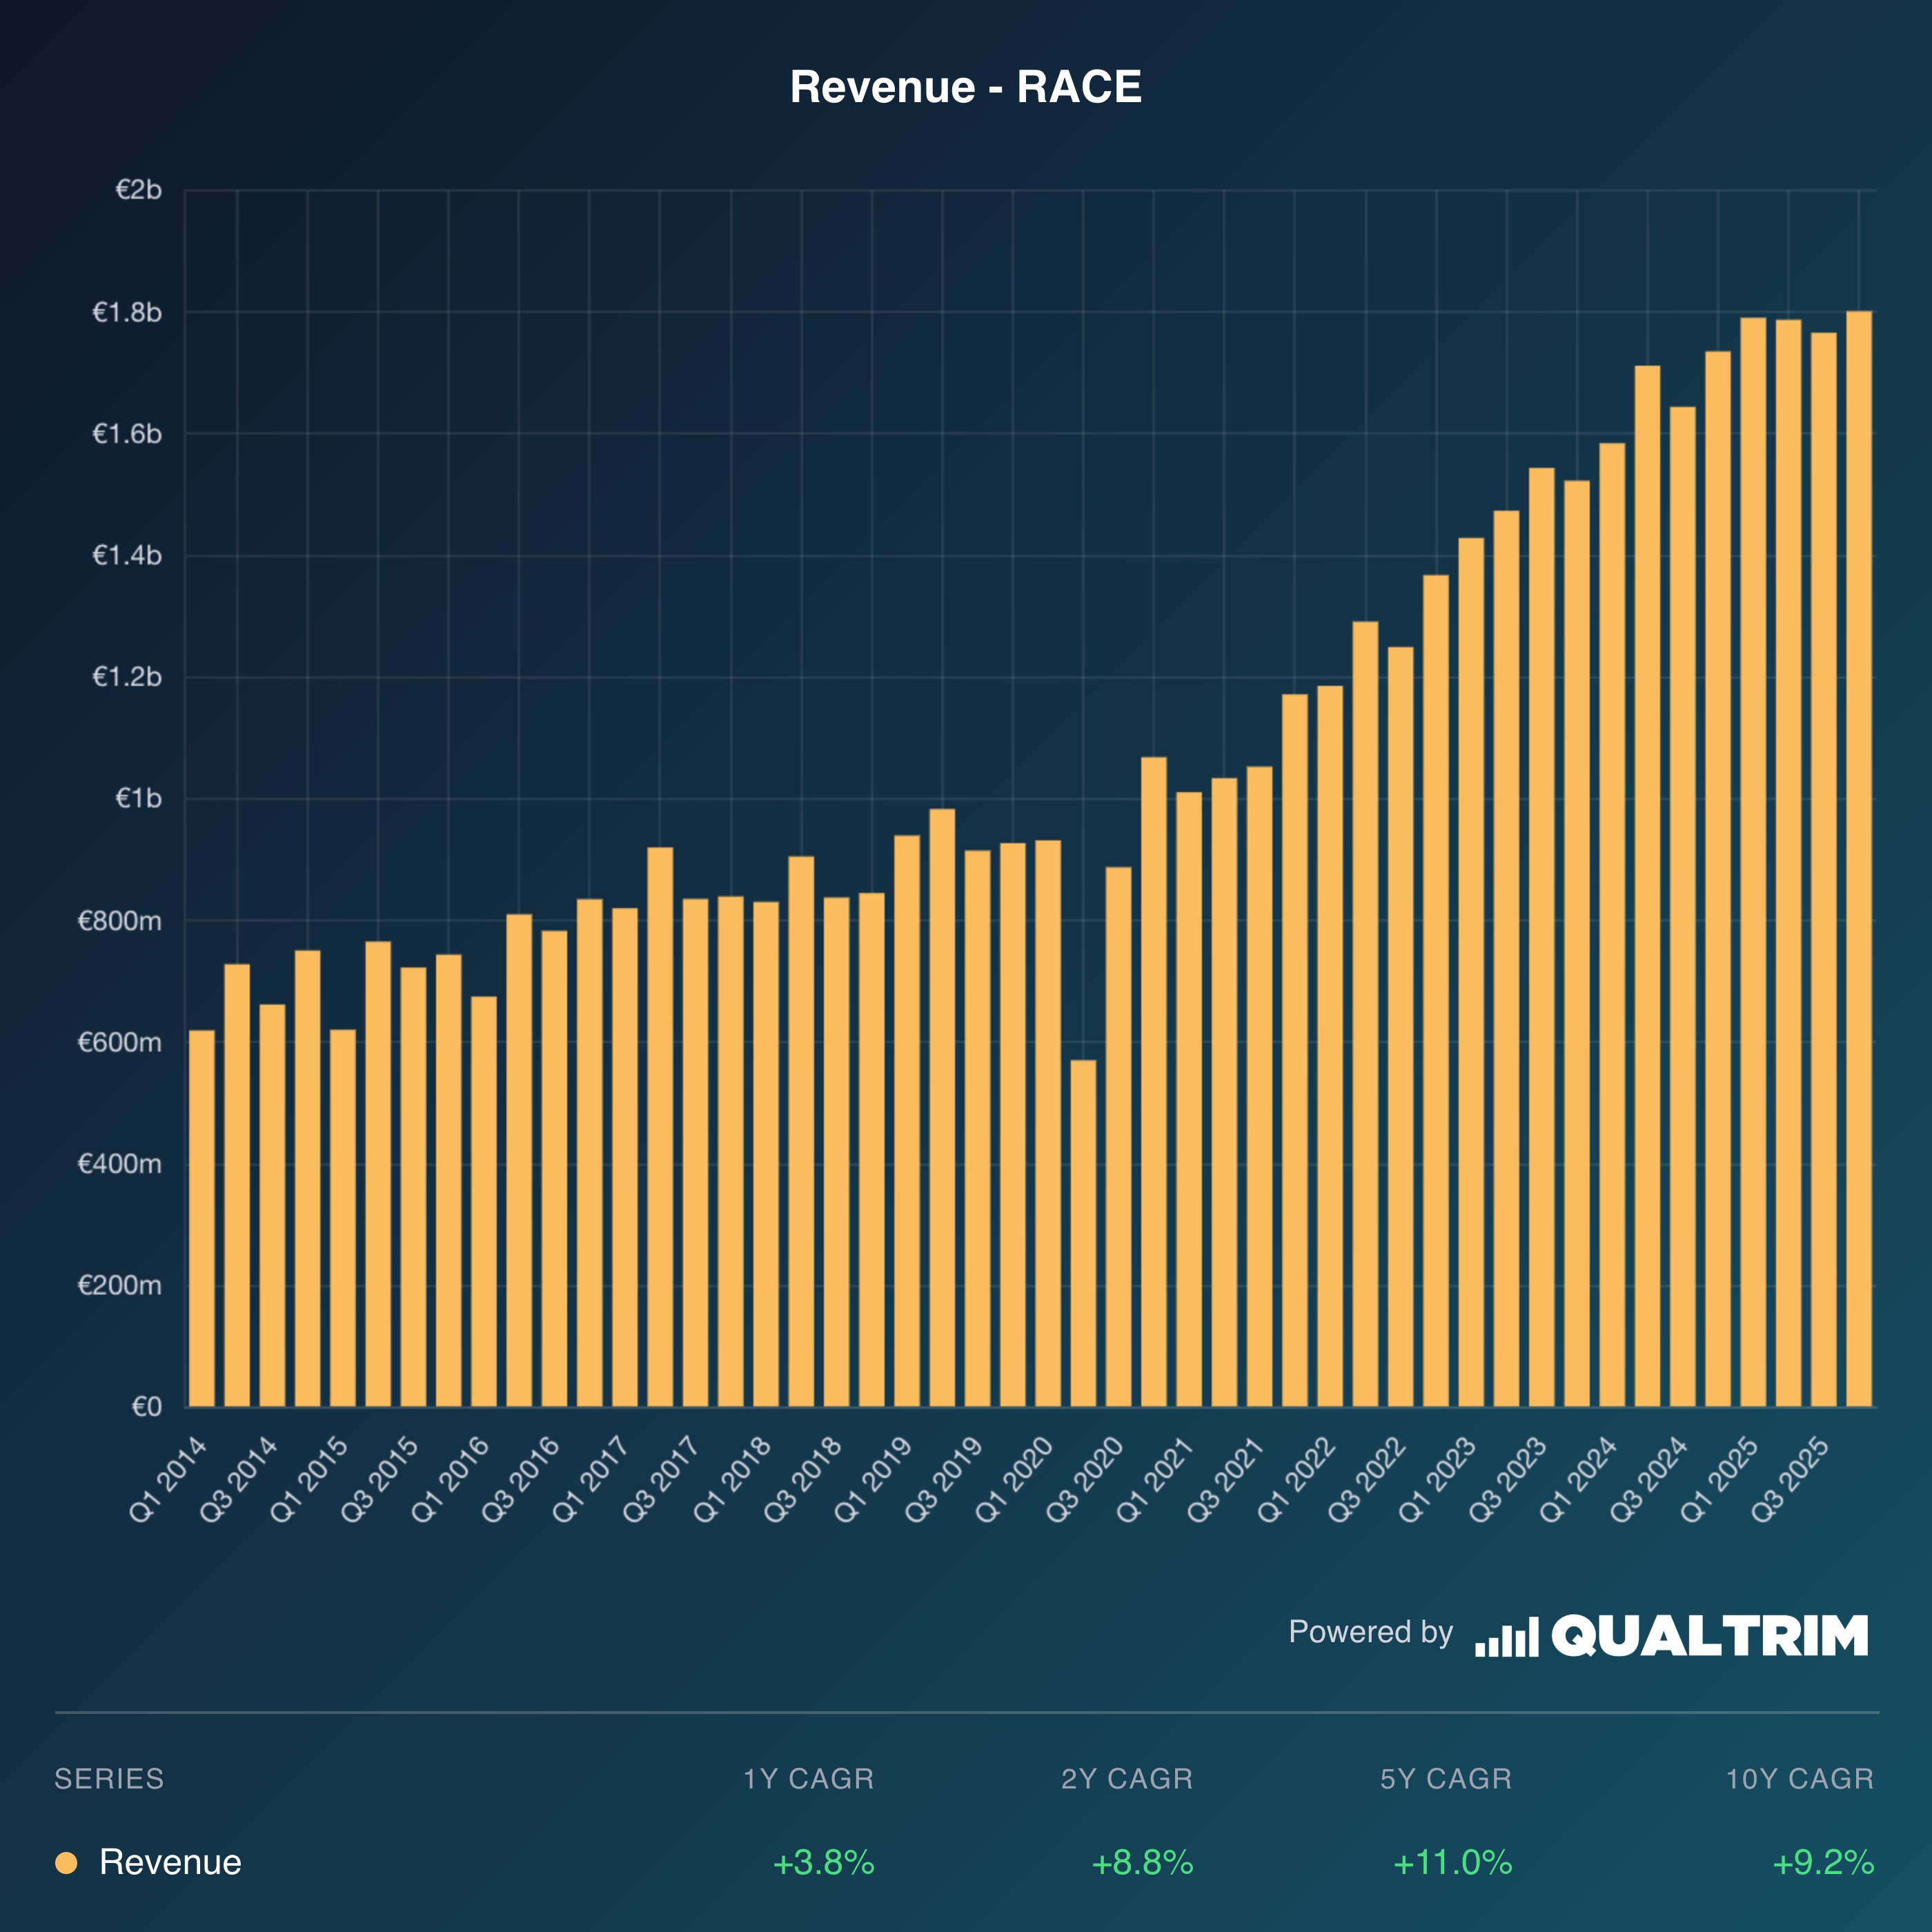Click the Revenue series label

point(170,1863)
